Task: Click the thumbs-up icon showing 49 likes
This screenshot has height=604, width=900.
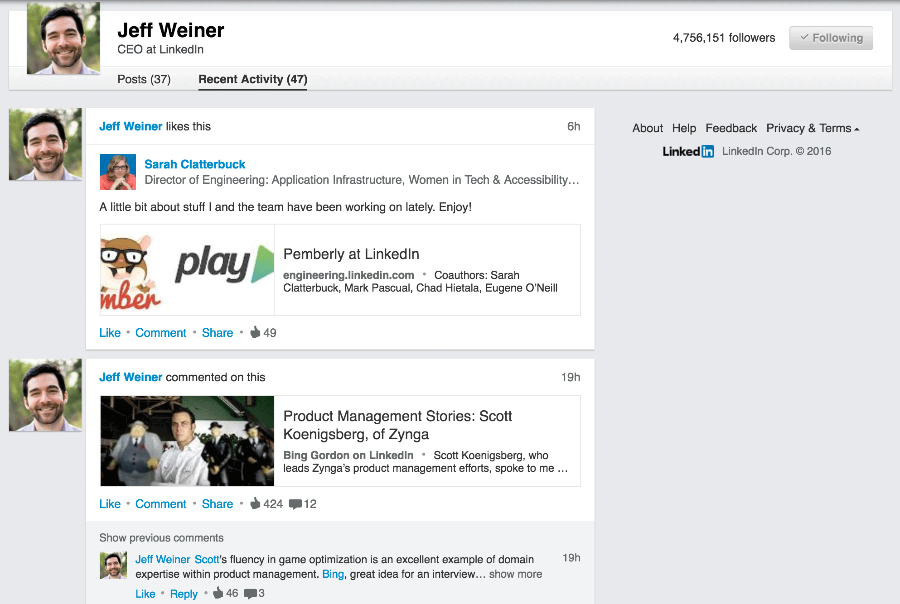Action: [256, 332]
